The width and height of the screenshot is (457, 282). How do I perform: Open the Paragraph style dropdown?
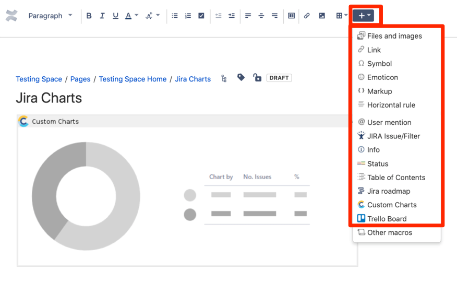coord(50,16)
